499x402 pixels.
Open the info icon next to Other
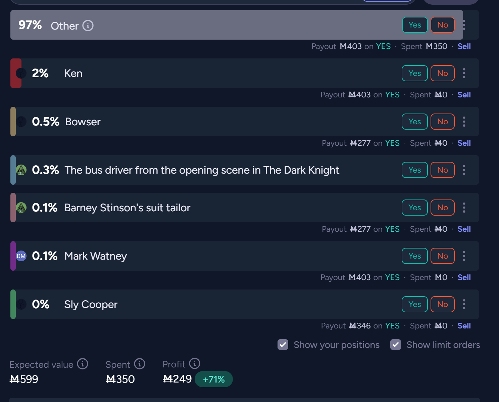88,26
